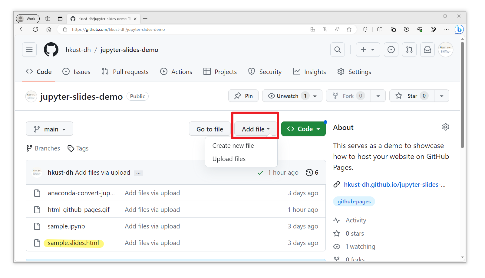Open the notifications inbox icon
485x278 pixels.
pyautogui.click(x=427, y=50)
